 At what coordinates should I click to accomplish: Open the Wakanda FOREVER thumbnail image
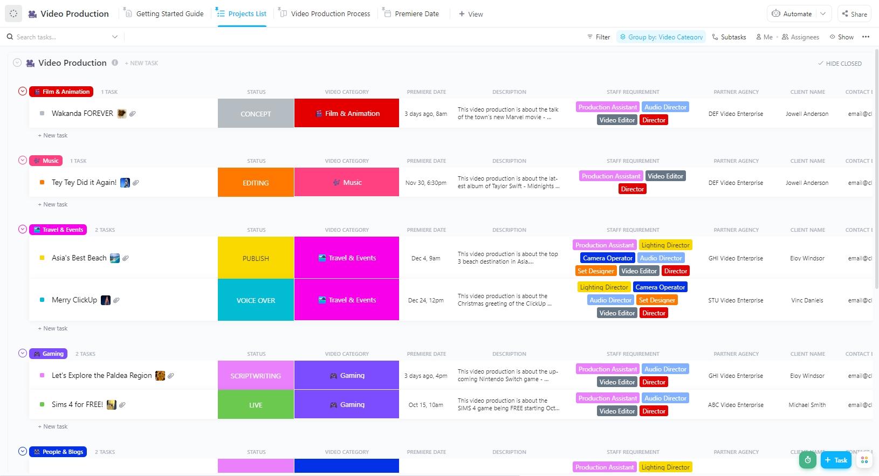click(x=122, y=113)
